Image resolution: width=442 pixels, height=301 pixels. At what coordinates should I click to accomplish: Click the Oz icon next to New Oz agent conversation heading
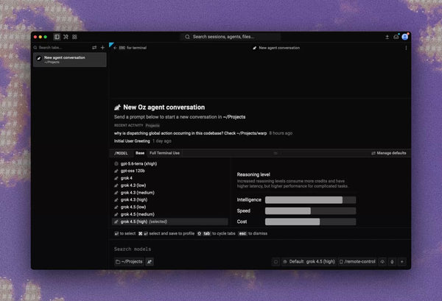click(118, 107)
